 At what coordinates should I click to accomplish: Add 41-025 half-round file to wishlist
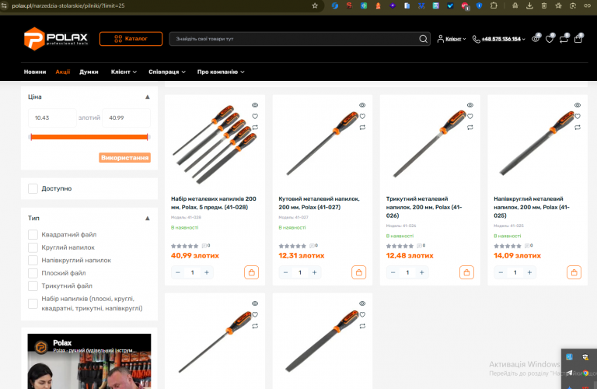(578, 116)
